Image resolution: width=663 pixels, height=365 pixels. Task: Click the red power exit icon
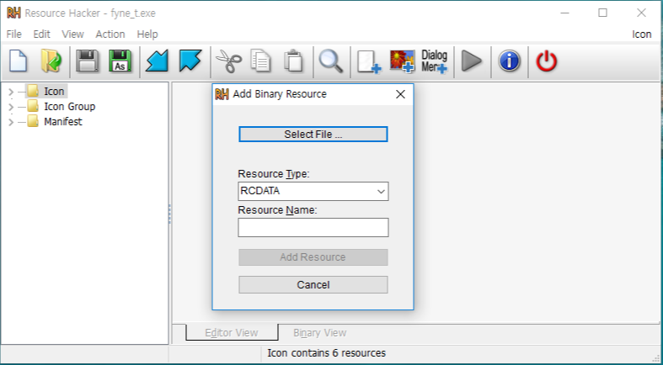[x=546, y=61]
